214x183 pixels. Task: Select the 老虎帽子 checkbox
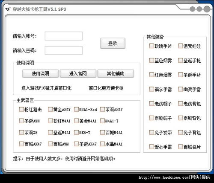coord(152,104)
